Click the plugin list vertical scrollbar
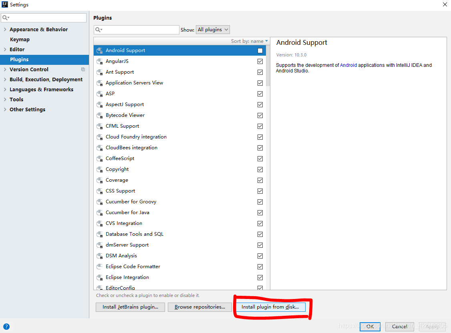The image size is (451, 333). tap(268, 66)
